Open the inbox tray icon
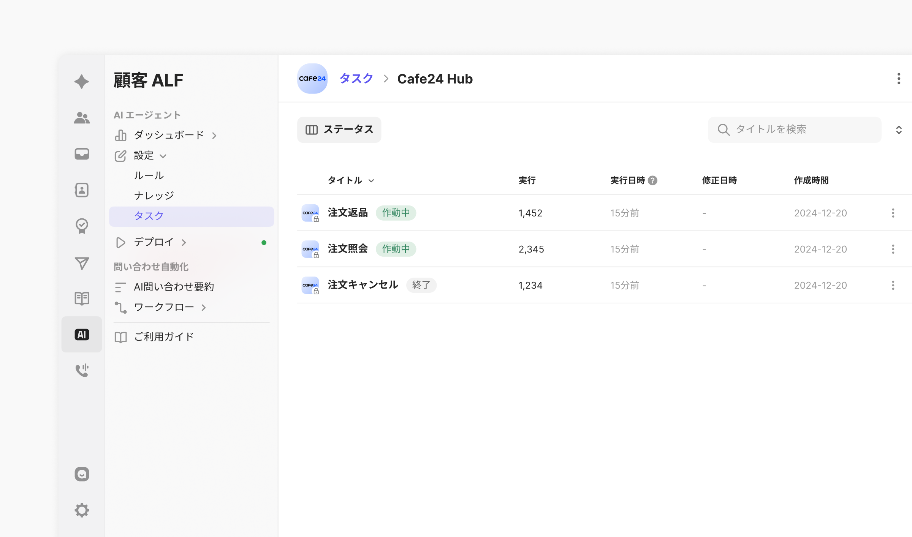The width and height of the screenshot is (912, 537). [x=82, y=154]
